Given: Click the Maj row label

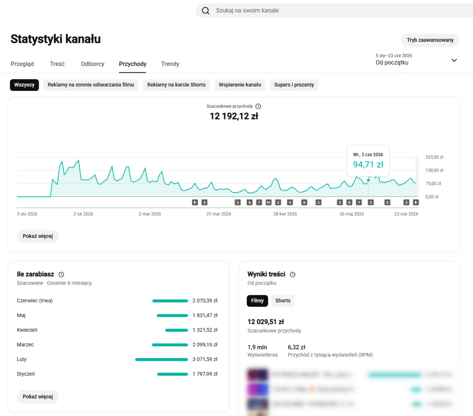Looking at the screenshot, I should tap(21, 316).
